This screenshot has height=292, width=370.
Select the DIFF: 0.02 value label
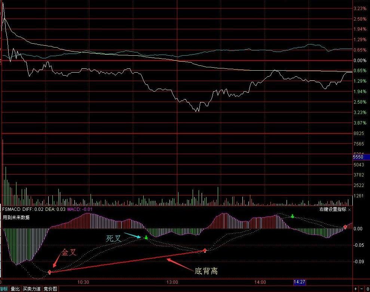pyautogui.click(x=33, y=209)
